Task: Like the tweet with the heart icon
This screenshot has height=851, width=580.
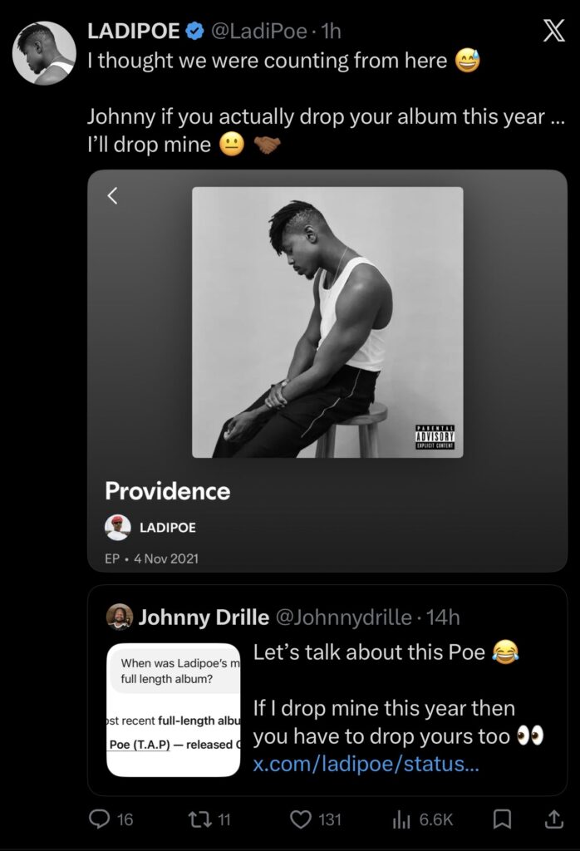Action: coord(300,819)
